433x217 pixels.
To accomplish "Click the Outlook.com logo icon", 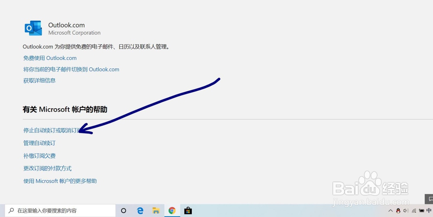I will 33,28.
